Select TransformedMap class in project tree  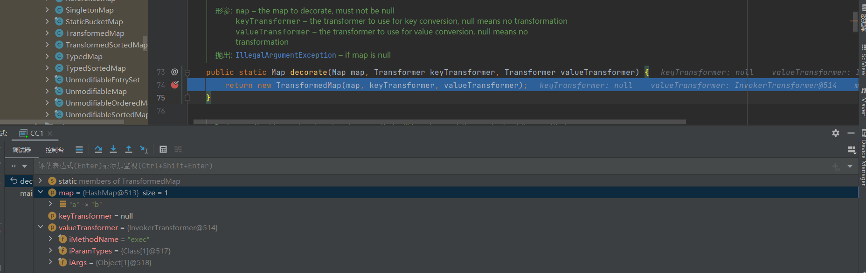(x=95, y=33)
